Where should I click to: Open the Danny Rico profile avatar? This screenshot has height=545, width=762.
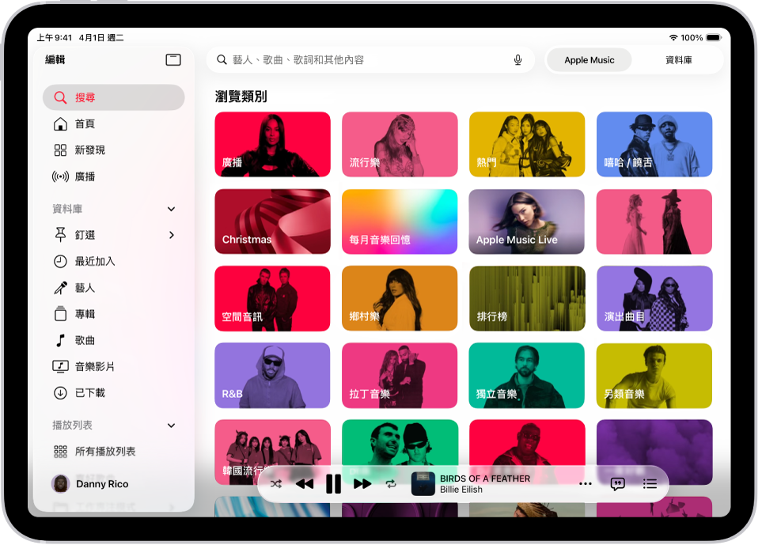pyautogui.click(x=61, y=484)
